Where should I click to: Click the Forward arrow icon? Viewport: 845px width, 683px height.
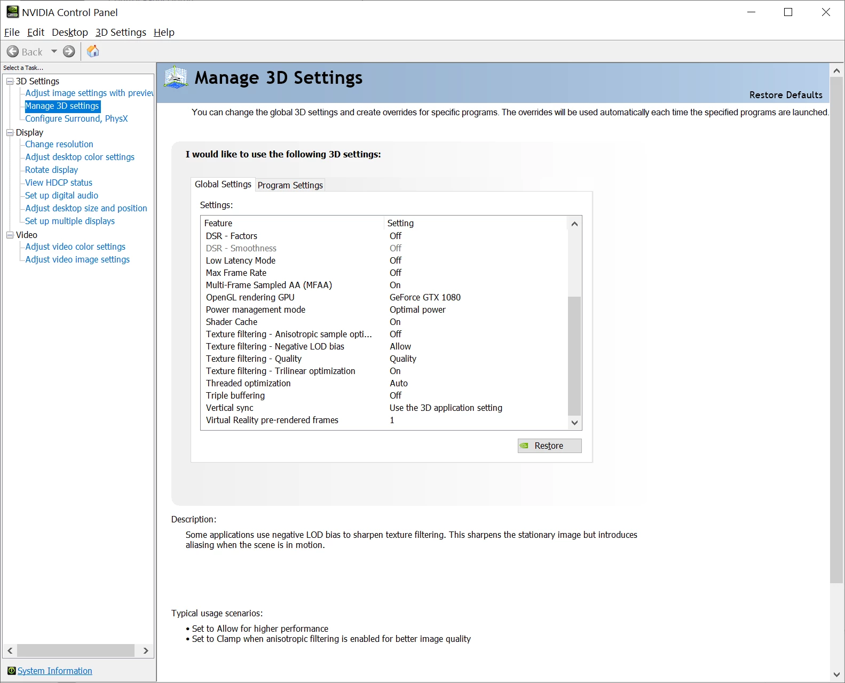[x=69, y=52]
